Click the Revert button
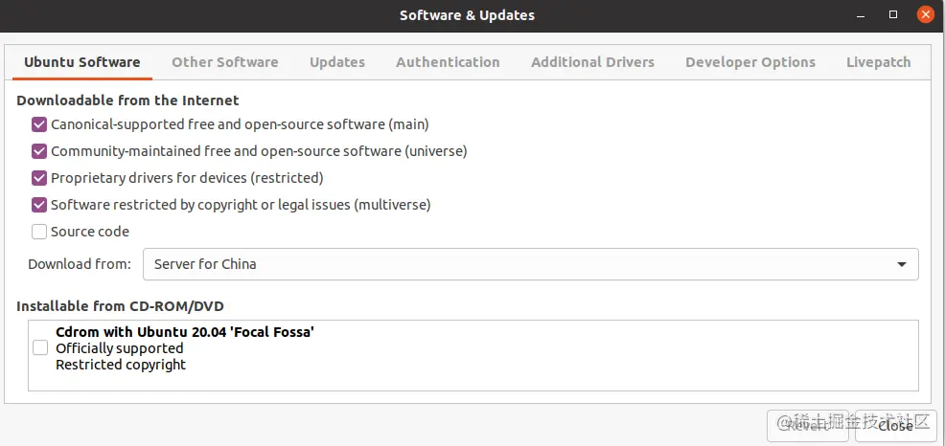The height and width of the screenshot is (446, 945). 807,426
